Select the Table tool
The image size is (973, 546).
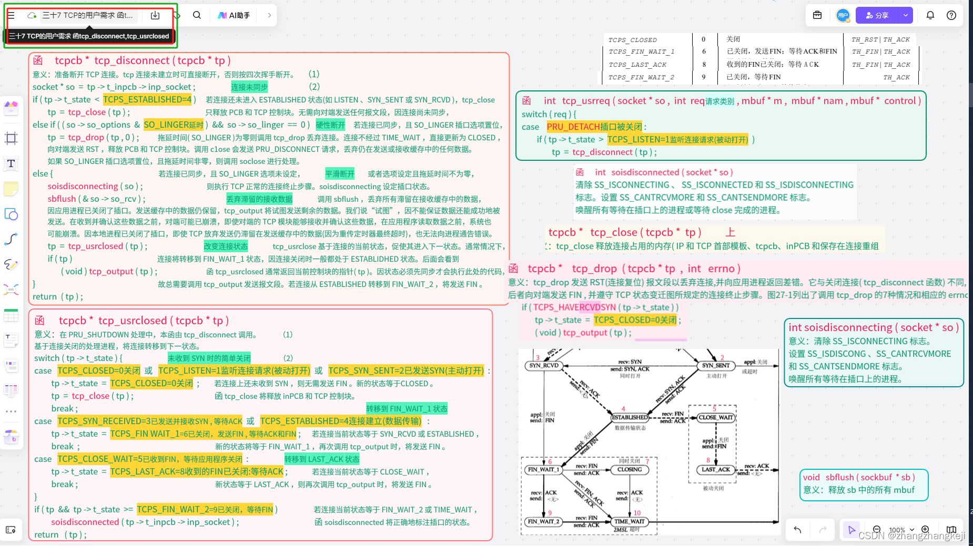click(11, 315)
